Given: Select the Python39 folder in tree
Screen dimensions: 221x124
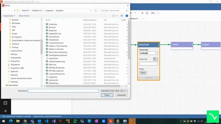Looking at the screenshot, I should pos(14,71).
